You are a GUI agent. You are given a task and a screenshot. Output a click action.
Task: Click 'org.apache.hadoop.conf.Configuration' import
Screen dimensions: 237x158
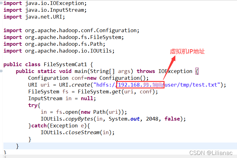81,31
